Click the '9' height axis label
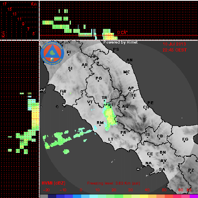 pyautogui.click(x=23, y=24)
